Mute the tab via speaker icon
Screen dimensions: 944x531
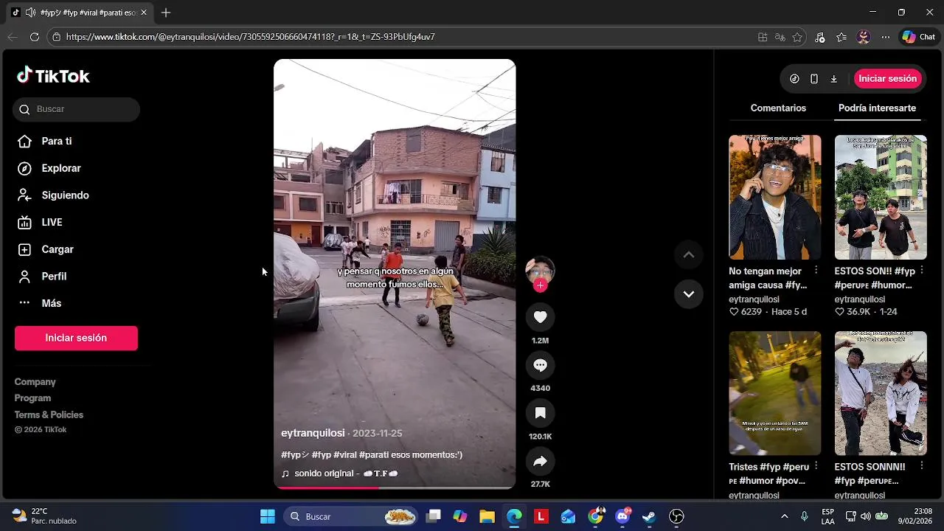pos(30,13)
